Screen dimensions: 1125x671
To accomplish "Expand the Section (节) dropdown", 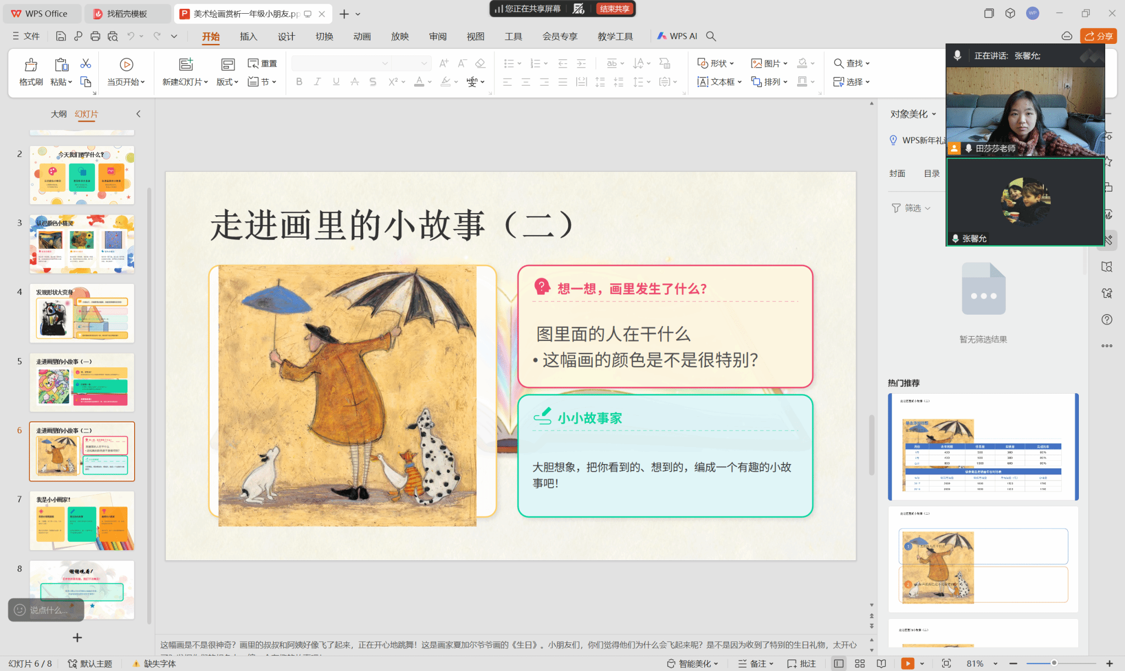I will pos(262,82).
